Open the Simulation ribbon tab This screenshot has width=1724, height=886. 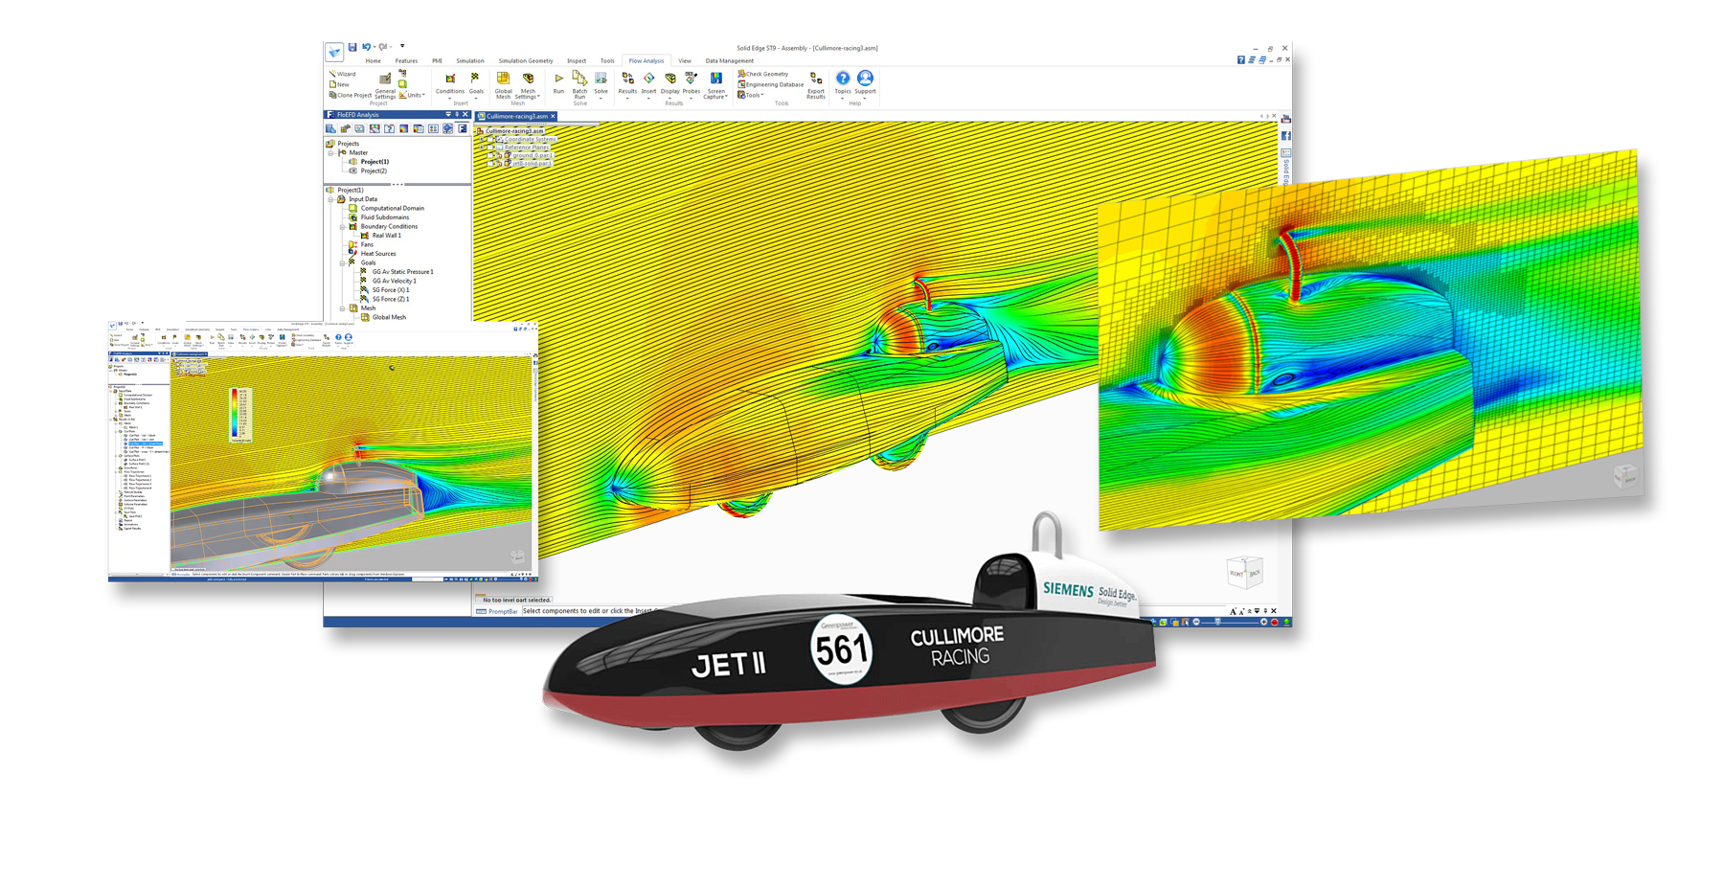470,60
